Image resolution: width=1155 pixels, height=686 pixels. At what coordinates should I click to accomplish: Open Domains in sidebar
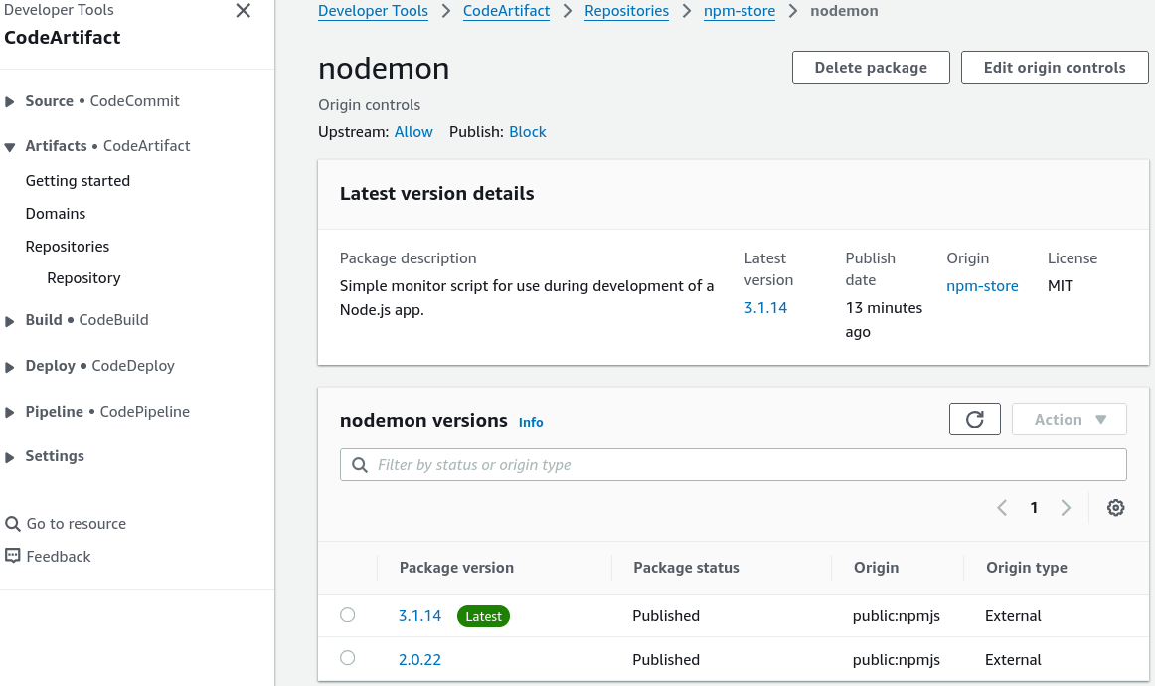click(56, 213)
